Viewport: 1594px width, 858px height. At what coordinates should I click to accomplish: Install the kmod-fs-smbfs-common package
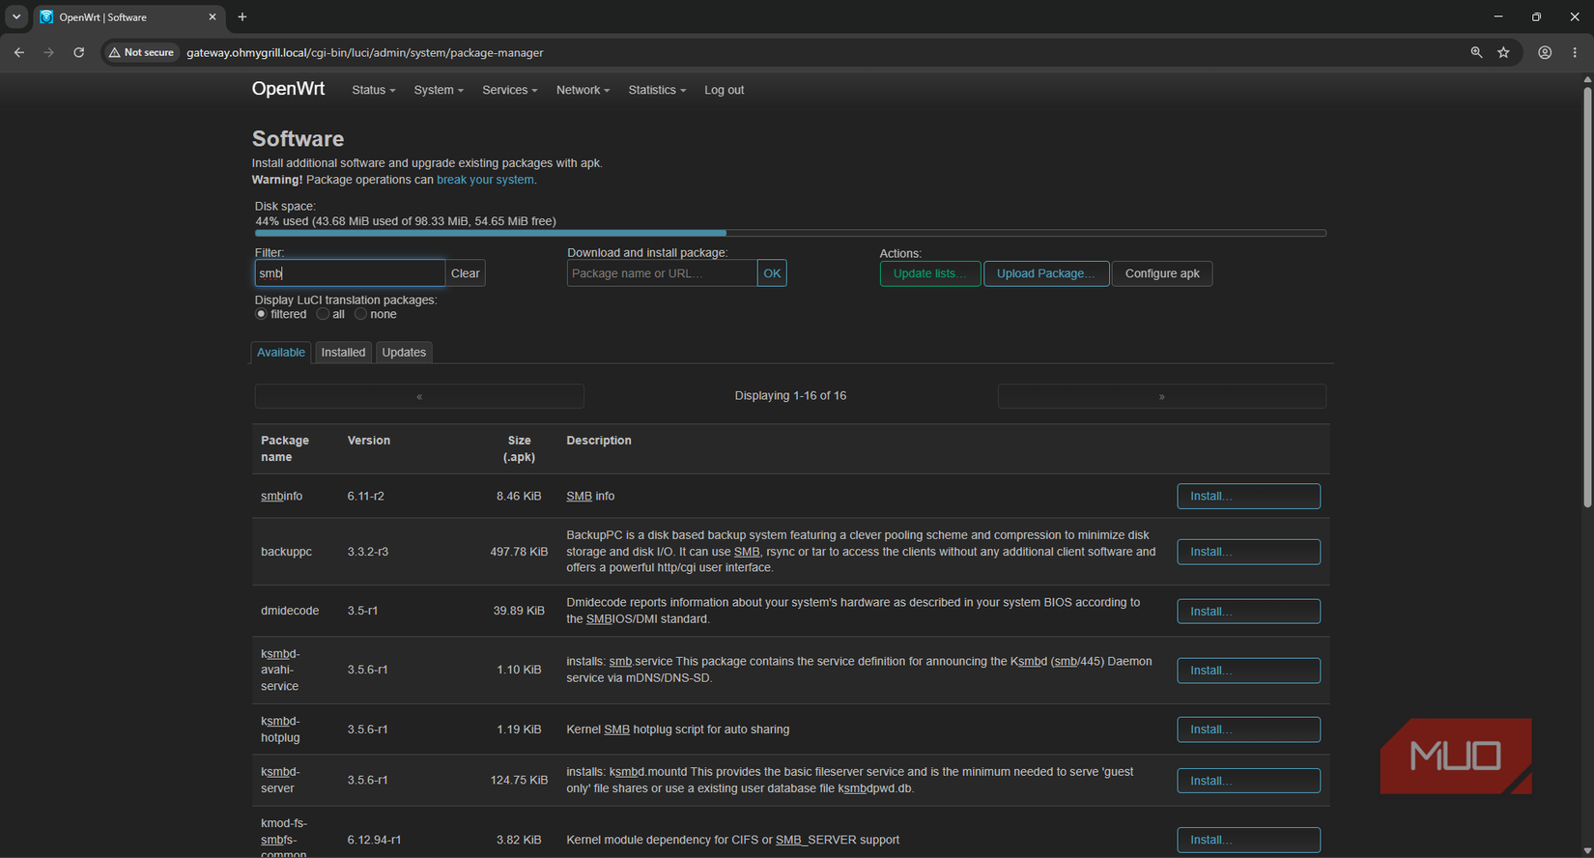tap(1248, 840)
